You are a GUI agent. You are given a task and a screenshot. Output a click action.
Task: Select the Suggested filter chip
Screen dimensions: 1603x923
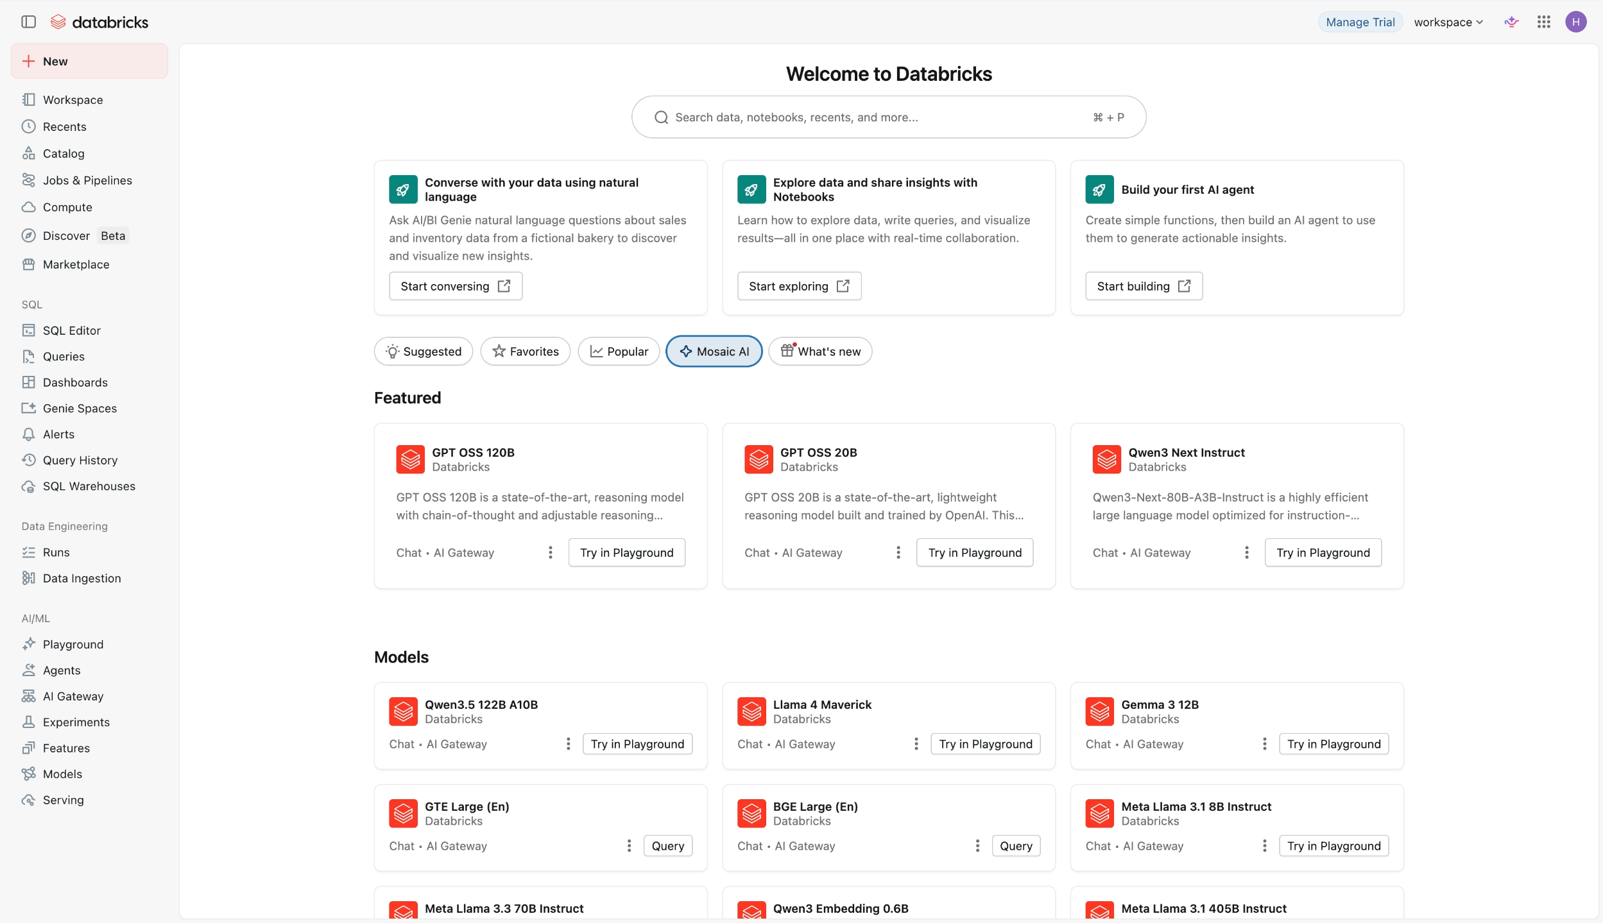click(424, 351)
